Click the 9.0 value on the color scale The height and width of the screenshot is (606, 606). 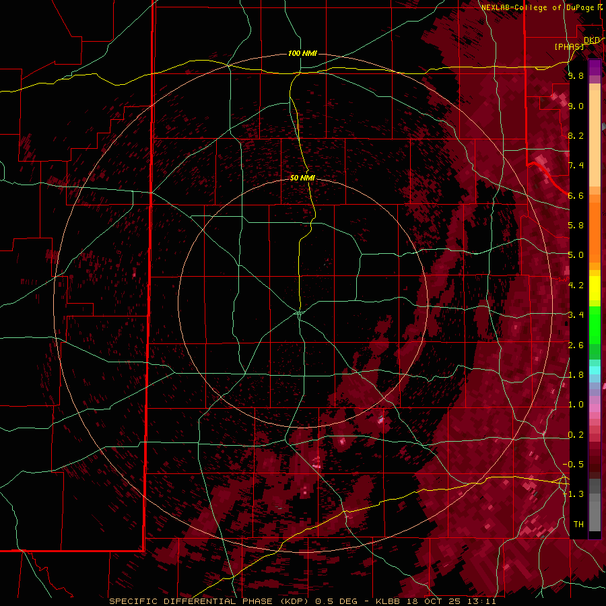click(576, 106)
